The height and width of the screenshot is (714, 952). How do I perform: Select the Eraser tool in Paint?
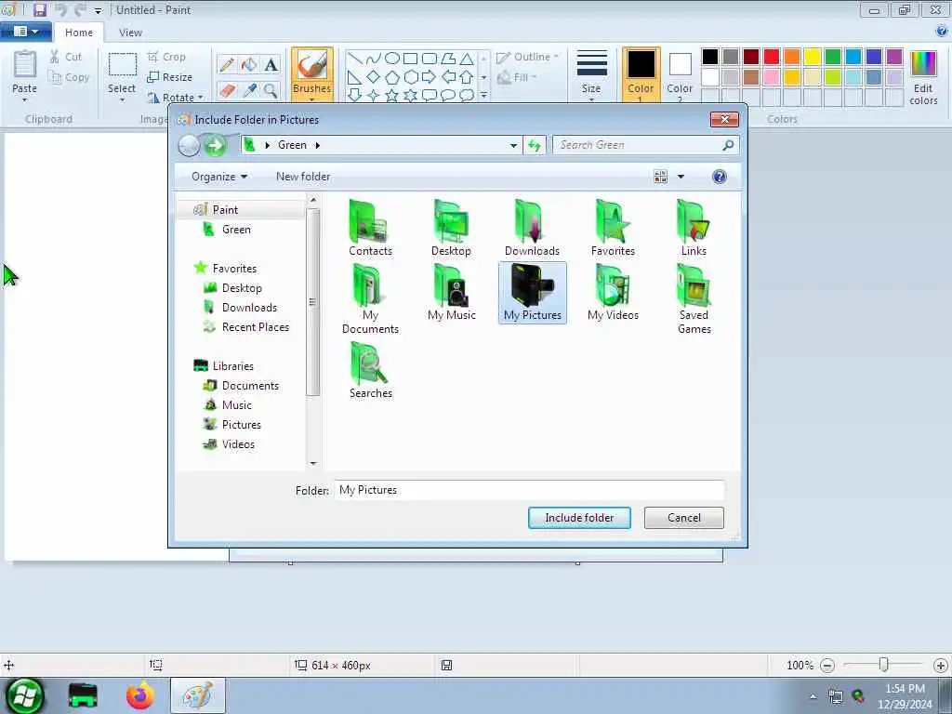pos(227,90)
